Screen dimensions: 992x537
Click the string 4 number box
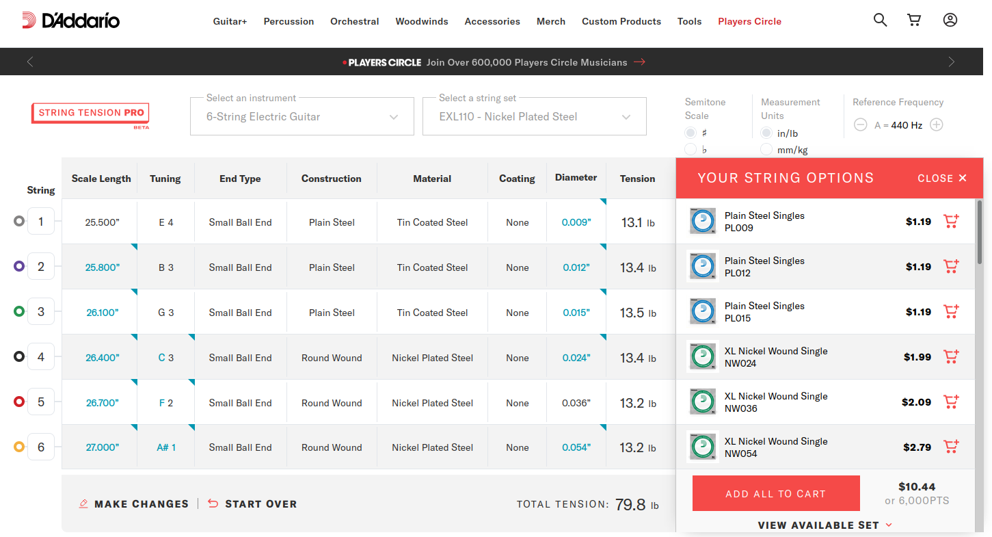[41, 356]
